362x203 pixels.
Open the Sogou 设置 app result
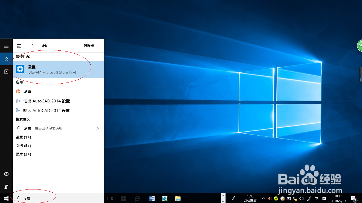pos(58,91)
